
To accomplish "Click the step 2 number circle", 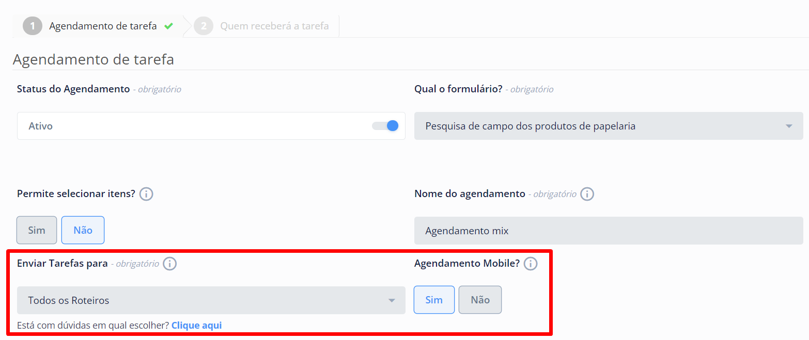I will 204,26.
